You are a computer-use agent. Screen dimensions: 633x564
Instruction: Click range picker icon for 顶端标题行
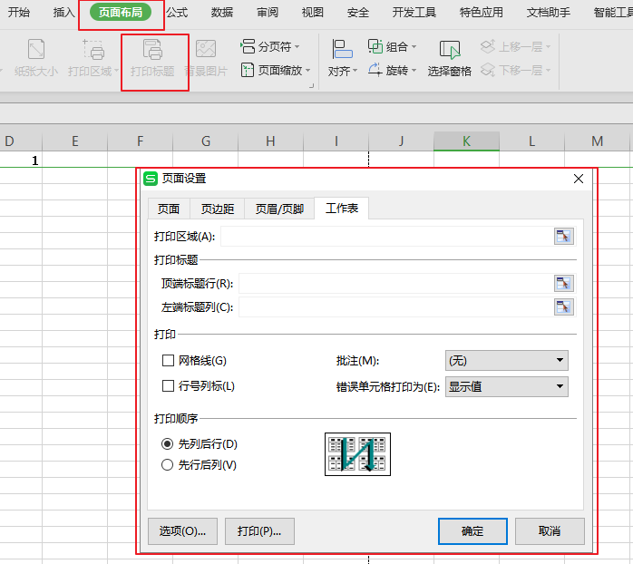(x=564, y=284)
